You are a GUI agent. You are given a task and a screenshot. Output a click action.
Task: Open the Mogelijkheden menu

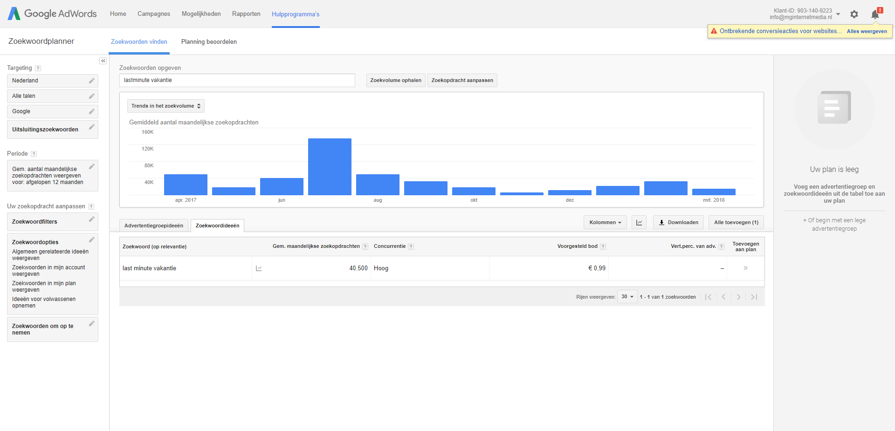[201, 14]
